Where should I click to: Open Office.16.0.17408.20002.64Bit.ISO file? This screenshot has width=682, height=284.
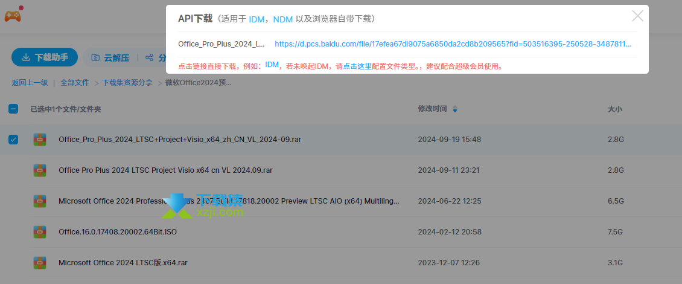(118, 231)
